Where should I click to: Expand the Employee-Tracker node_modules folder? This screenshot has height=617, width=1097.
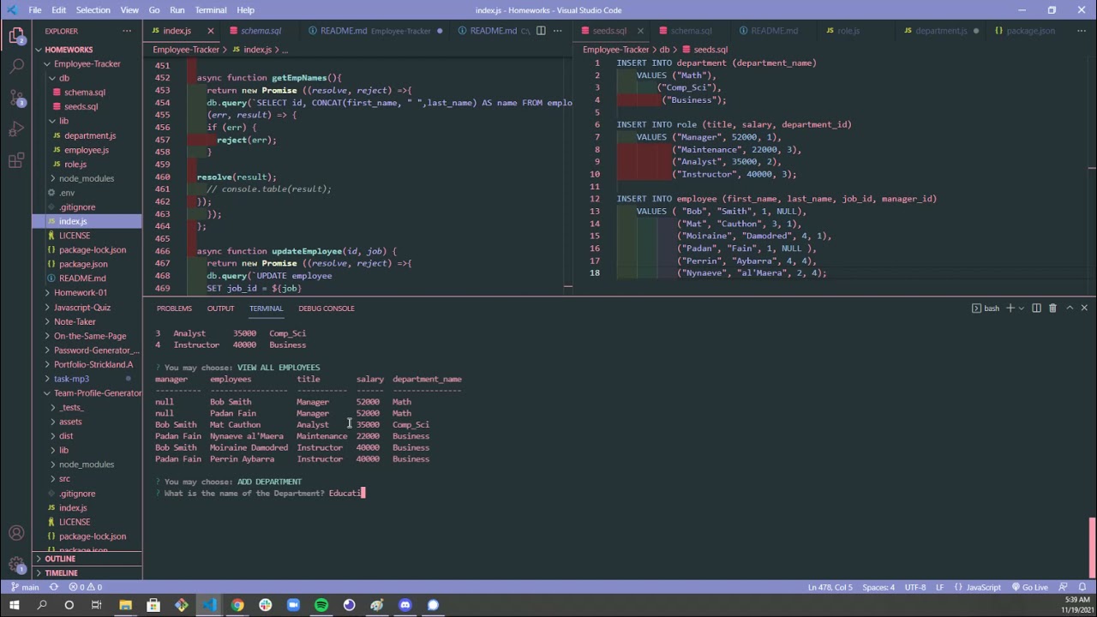(x=87, y=178)
